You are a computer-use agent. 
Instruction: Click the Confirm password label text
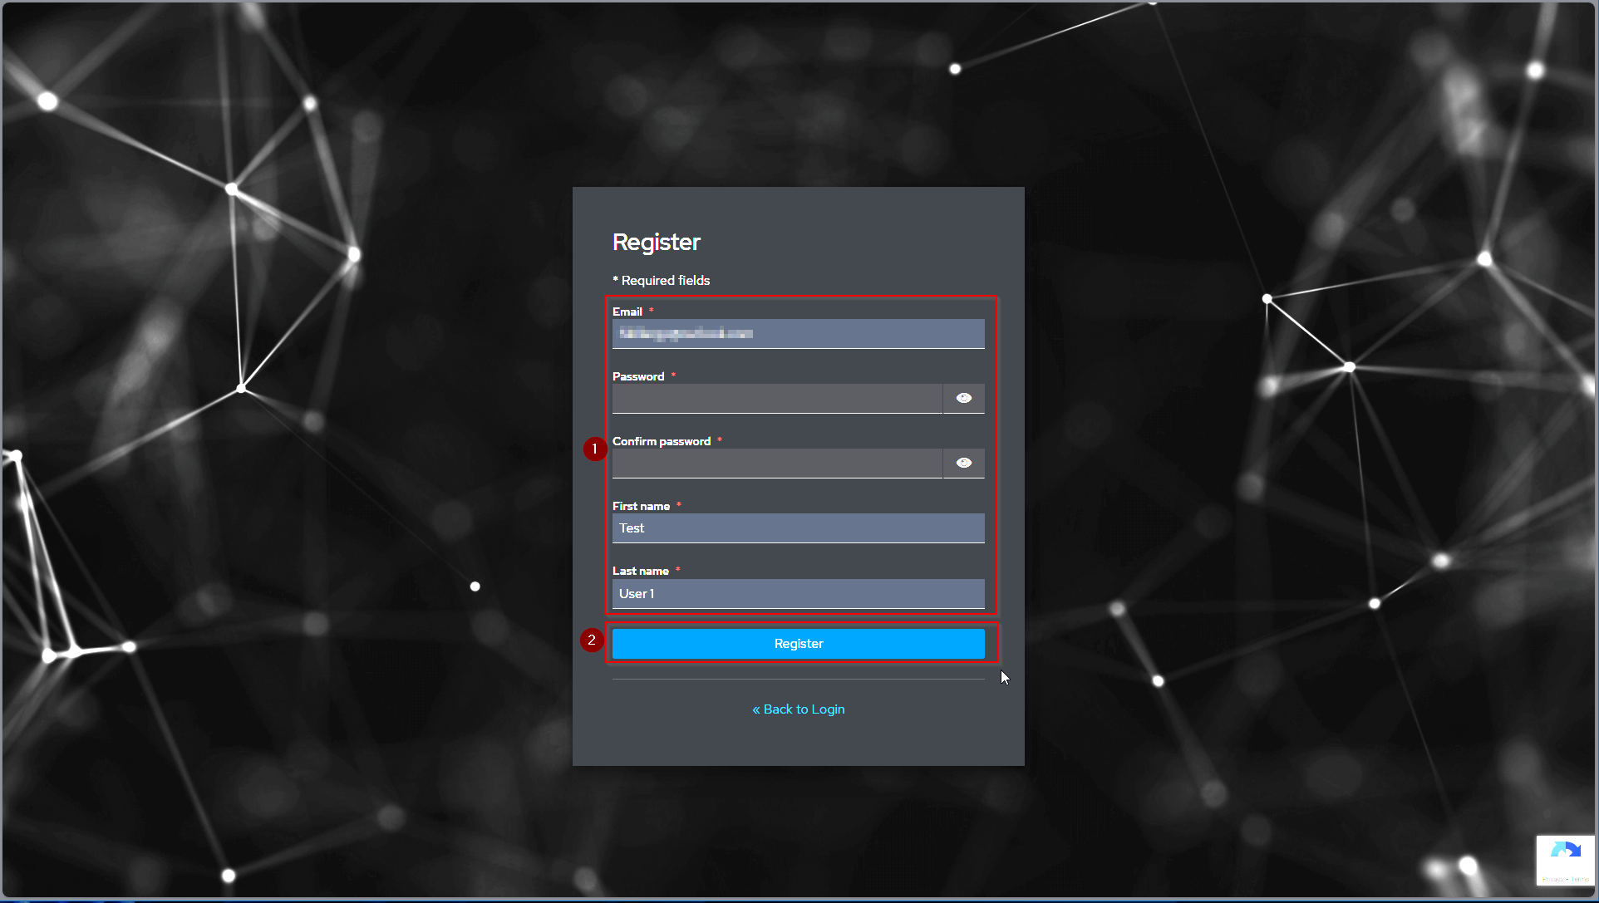tap(662, 441)
